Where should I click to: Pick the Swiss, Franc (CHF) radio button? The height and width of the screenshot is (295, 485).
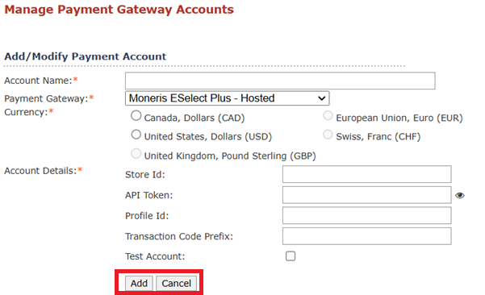tap(328, 135)
